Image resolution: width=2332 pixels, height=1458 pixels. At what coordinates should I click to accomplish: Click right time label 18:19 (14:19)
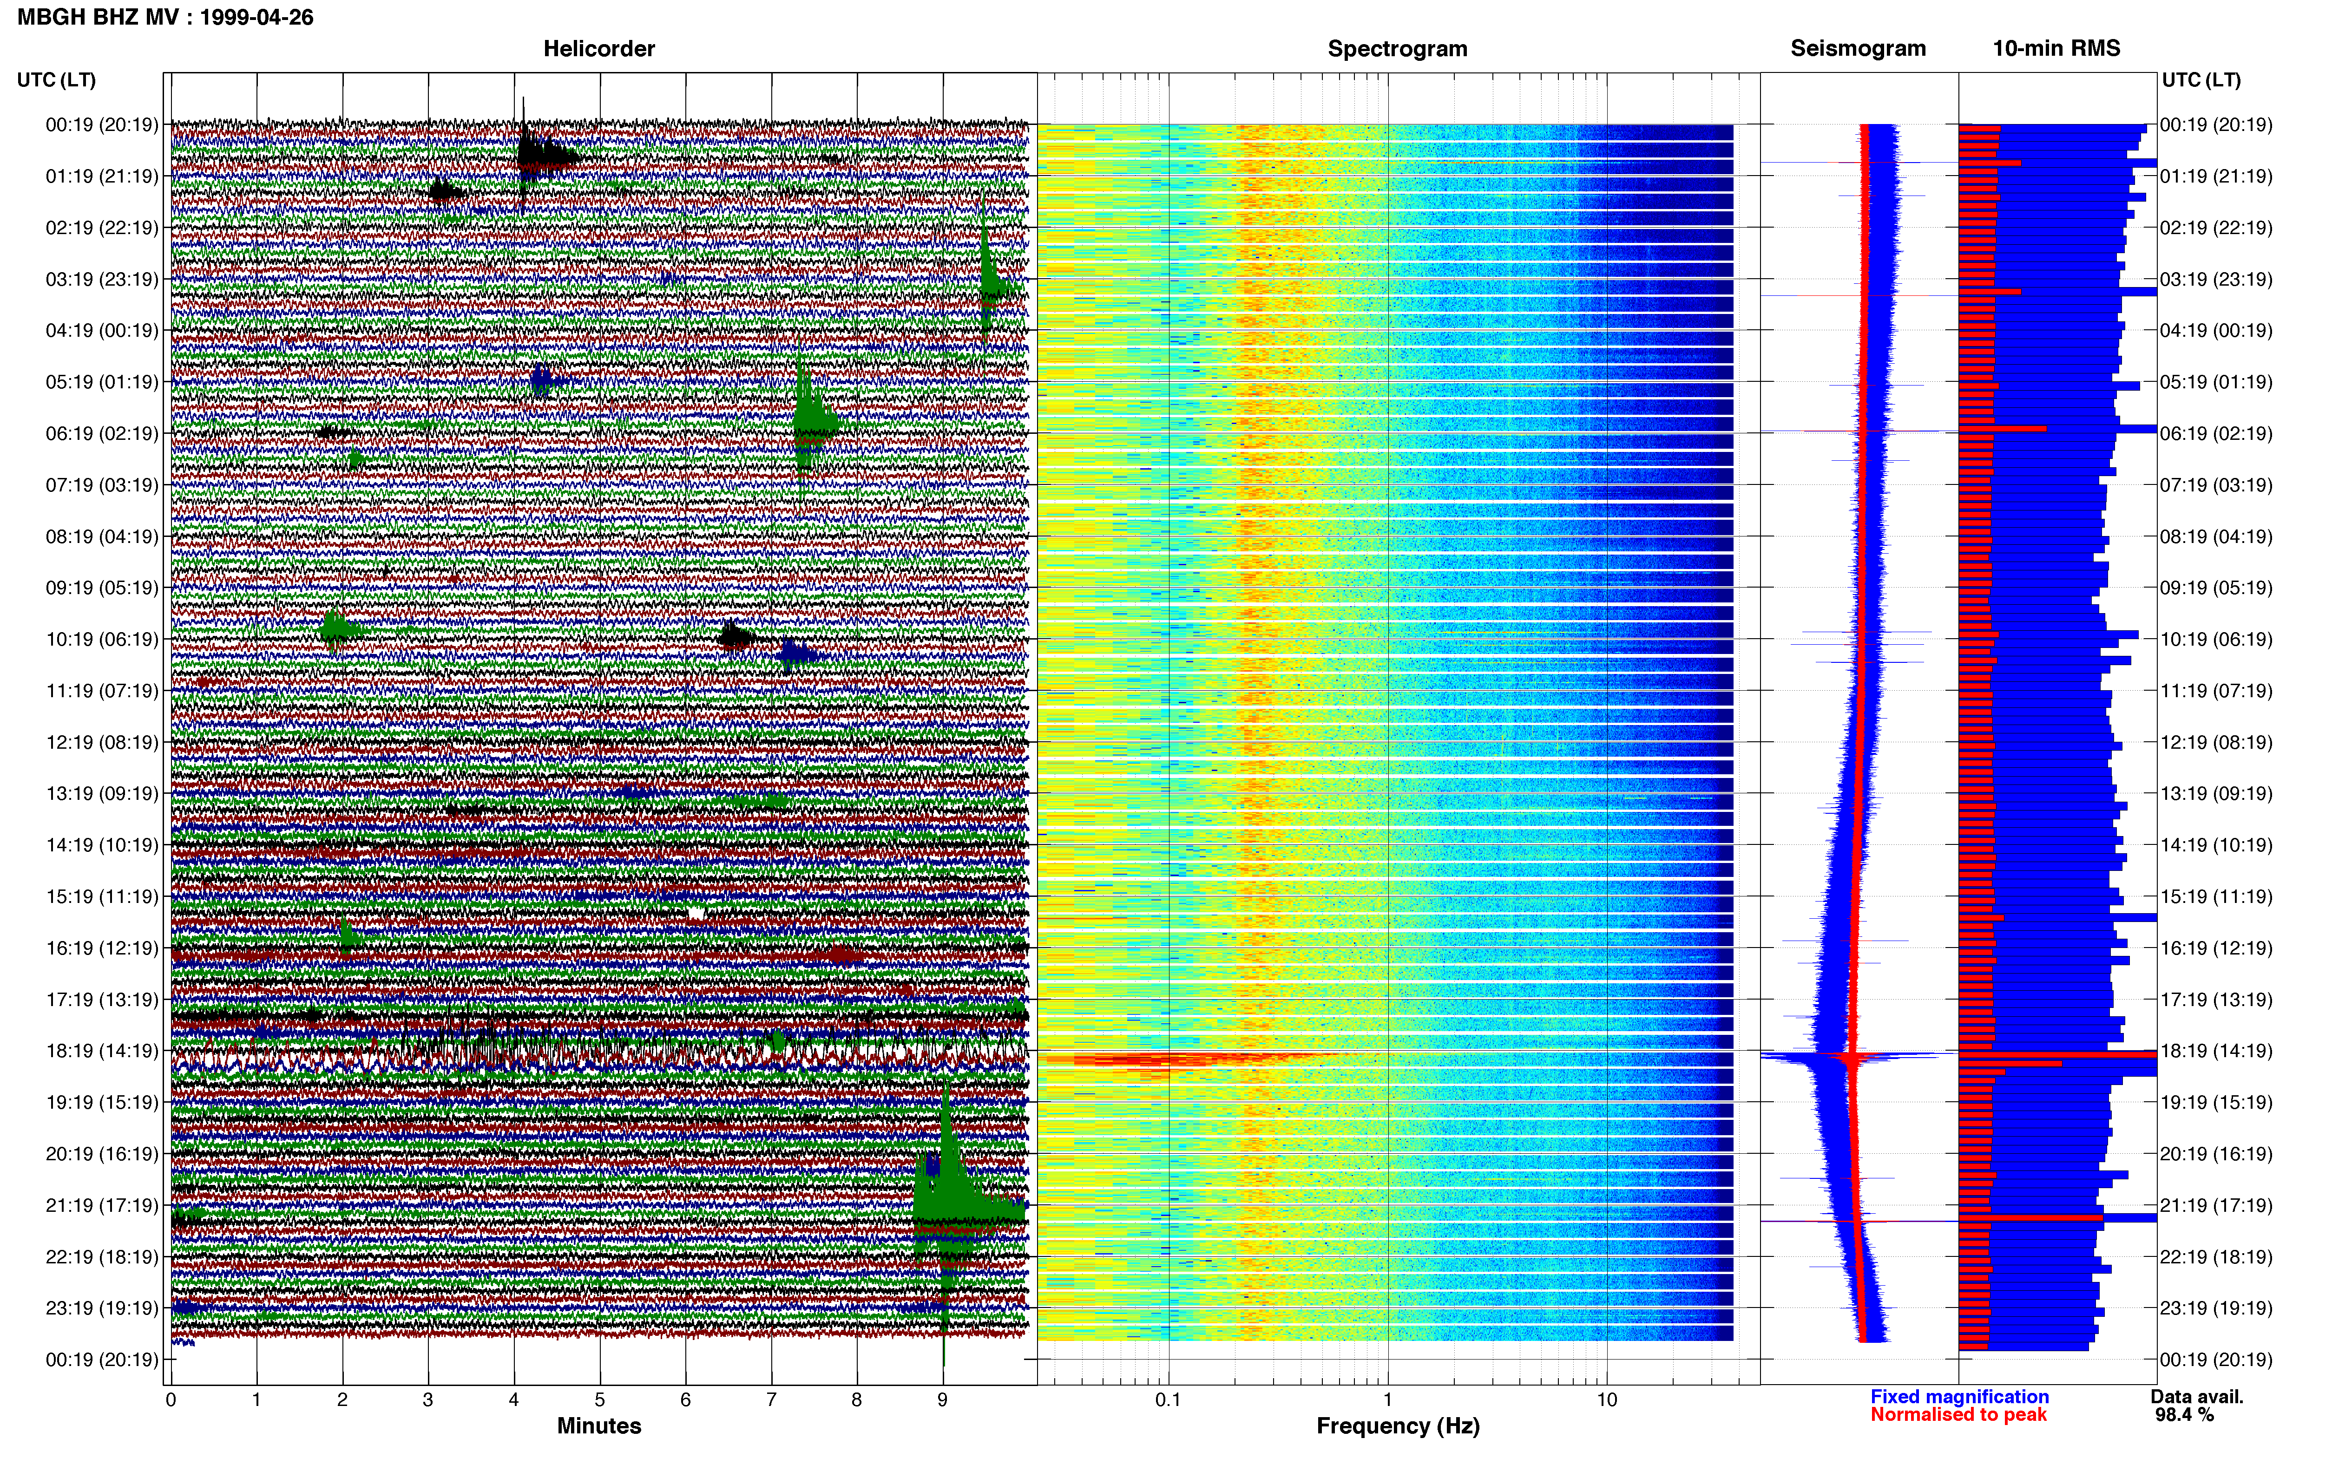(2215, 1050)
